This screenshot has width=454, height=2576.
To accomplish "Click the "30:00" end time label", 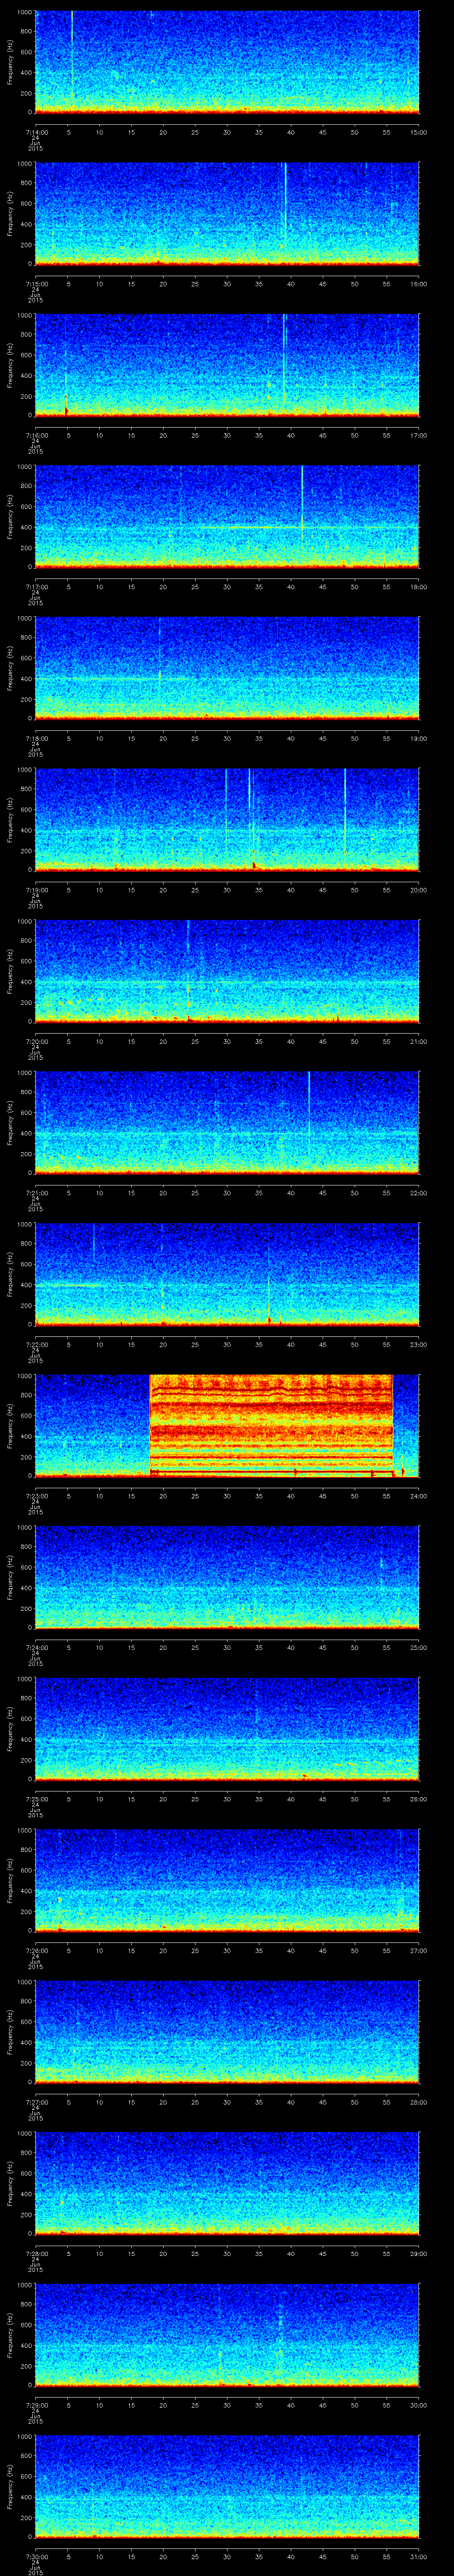I will 419,2405.
